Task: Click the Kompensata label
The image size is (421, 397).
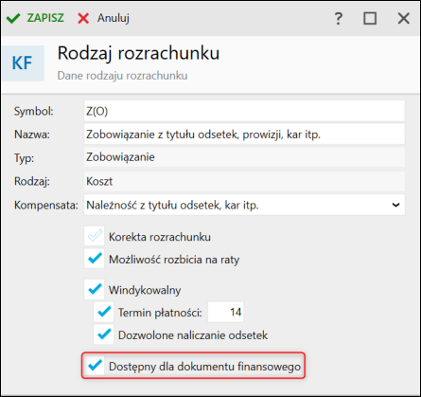Action: [x=46, y=206]
